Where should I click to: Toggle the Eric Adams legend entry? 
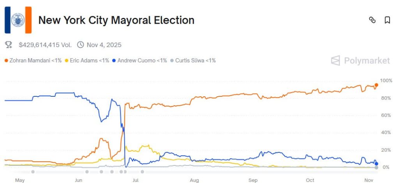[87, 61]
